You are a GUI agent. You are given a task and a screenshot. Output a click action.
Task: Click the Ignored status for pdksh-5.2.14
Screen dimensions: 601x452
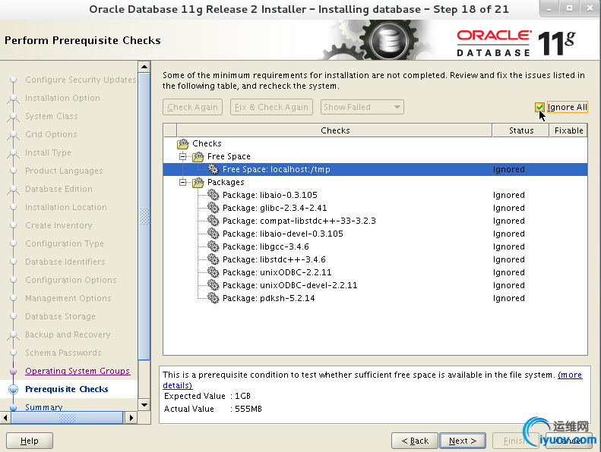[508, 298]
